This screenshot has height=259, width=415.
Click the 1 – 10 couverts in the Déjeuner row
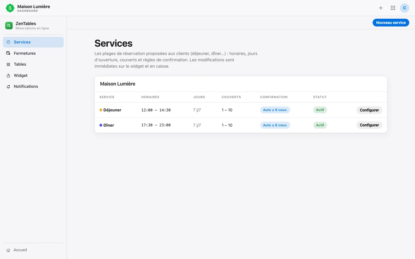click(227, 110)
